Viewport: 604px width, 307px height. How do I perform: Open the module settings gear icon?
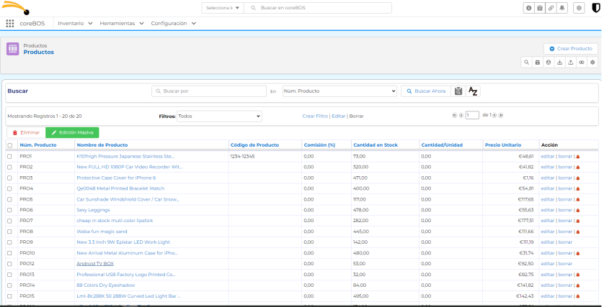593,63
